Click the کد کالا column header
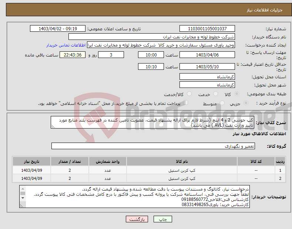The image size is (292, 229). [x=256, y=161]
